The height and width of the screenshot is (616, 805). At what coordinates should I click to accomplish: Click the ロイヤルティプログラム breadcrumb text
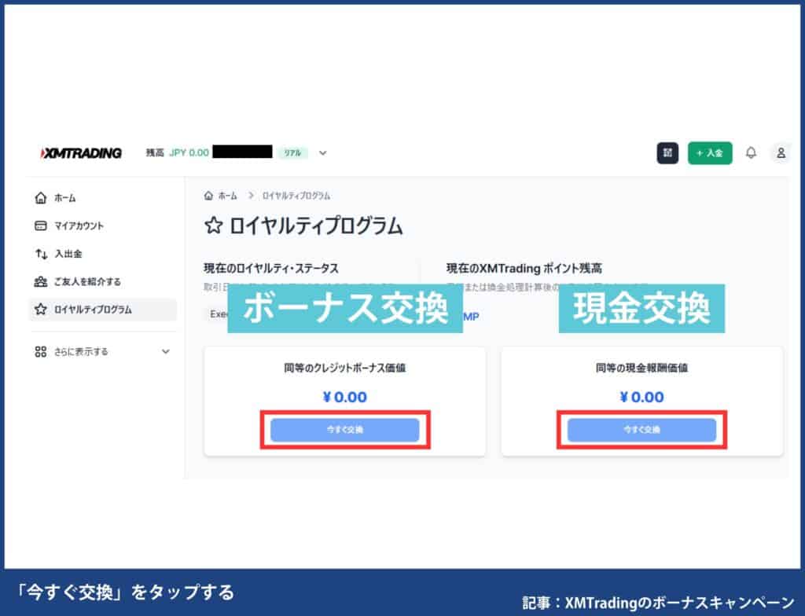(296, 196)
